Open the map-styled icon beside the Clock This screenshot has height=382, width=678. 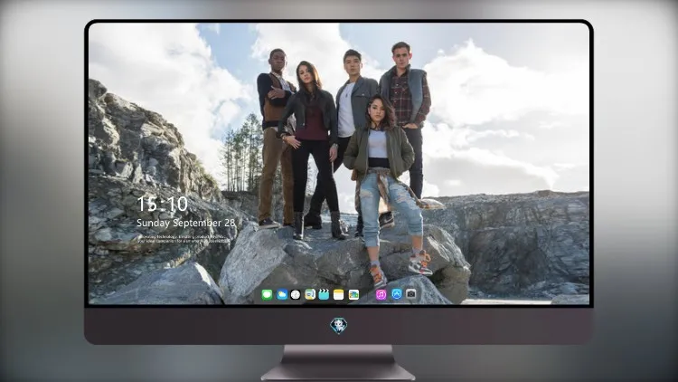click(310, 295)
